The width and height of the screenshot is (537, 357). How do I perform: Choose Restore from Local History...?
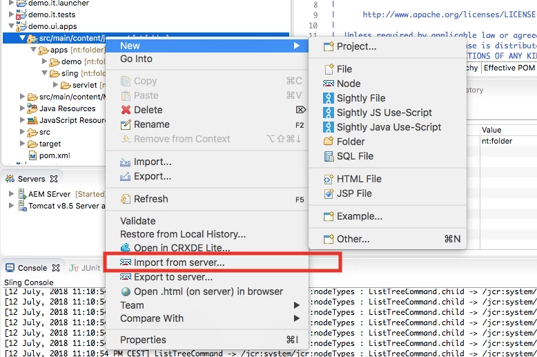coord(207,234)
